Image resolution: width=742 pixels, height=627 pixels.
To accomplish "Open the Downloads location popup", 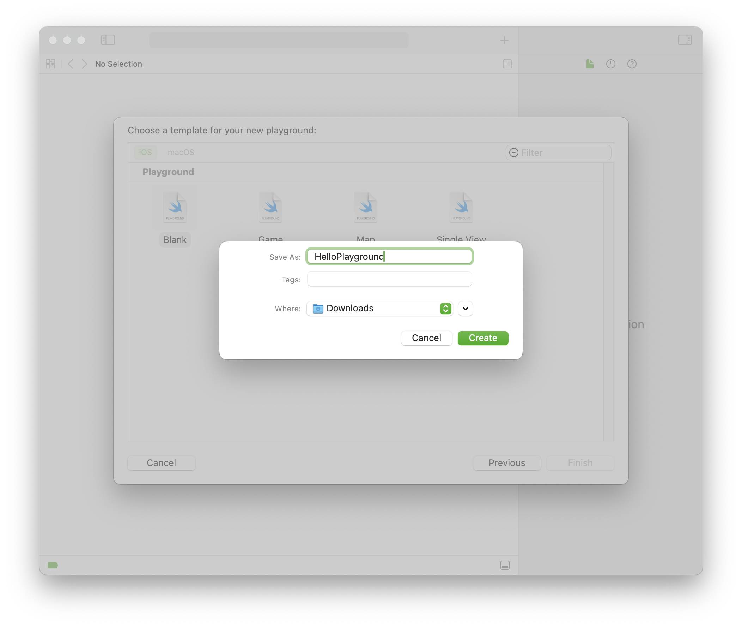I will tap(379, 308).
